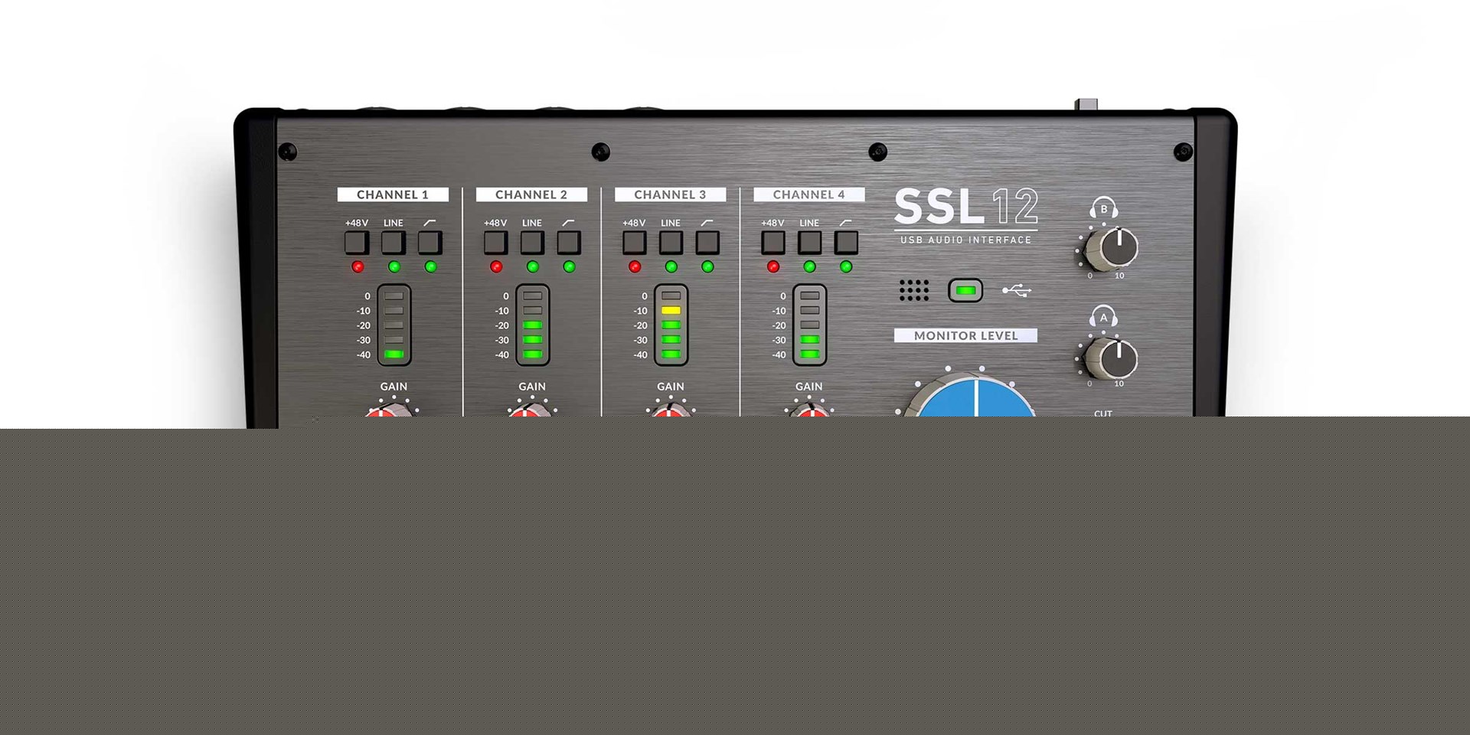
Task: Toggle the +48V button on Channel 3
Action: click(634, 243)
